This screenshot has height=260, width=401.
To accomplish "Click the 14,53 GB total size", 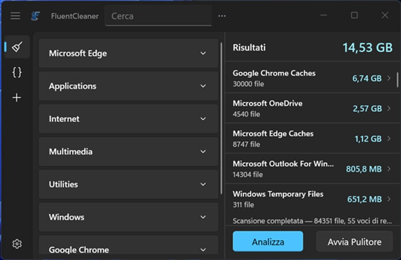I will [x=368, y=48].
